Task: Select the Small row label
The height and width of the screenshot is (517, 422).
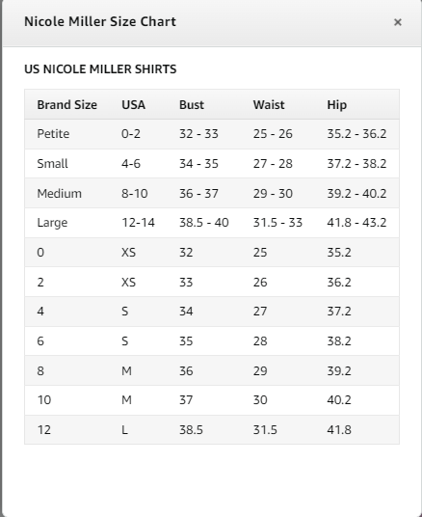Action: [52, 164]
